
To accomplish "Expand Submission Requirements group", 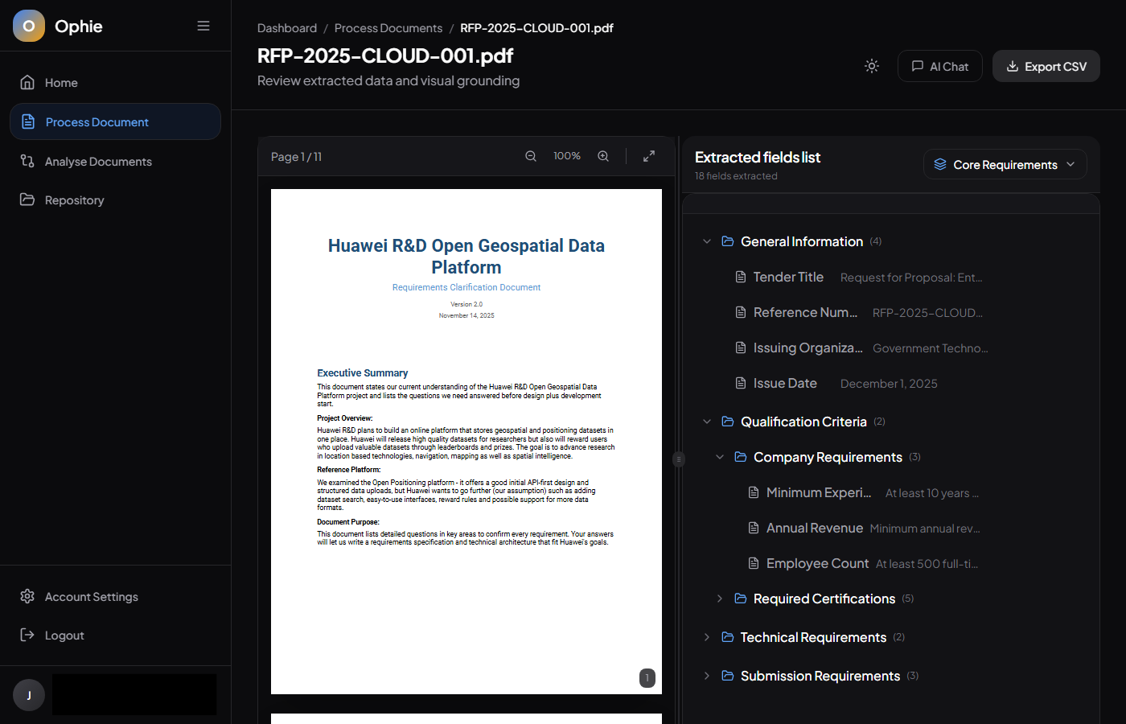I will click(x=707, y=676).
